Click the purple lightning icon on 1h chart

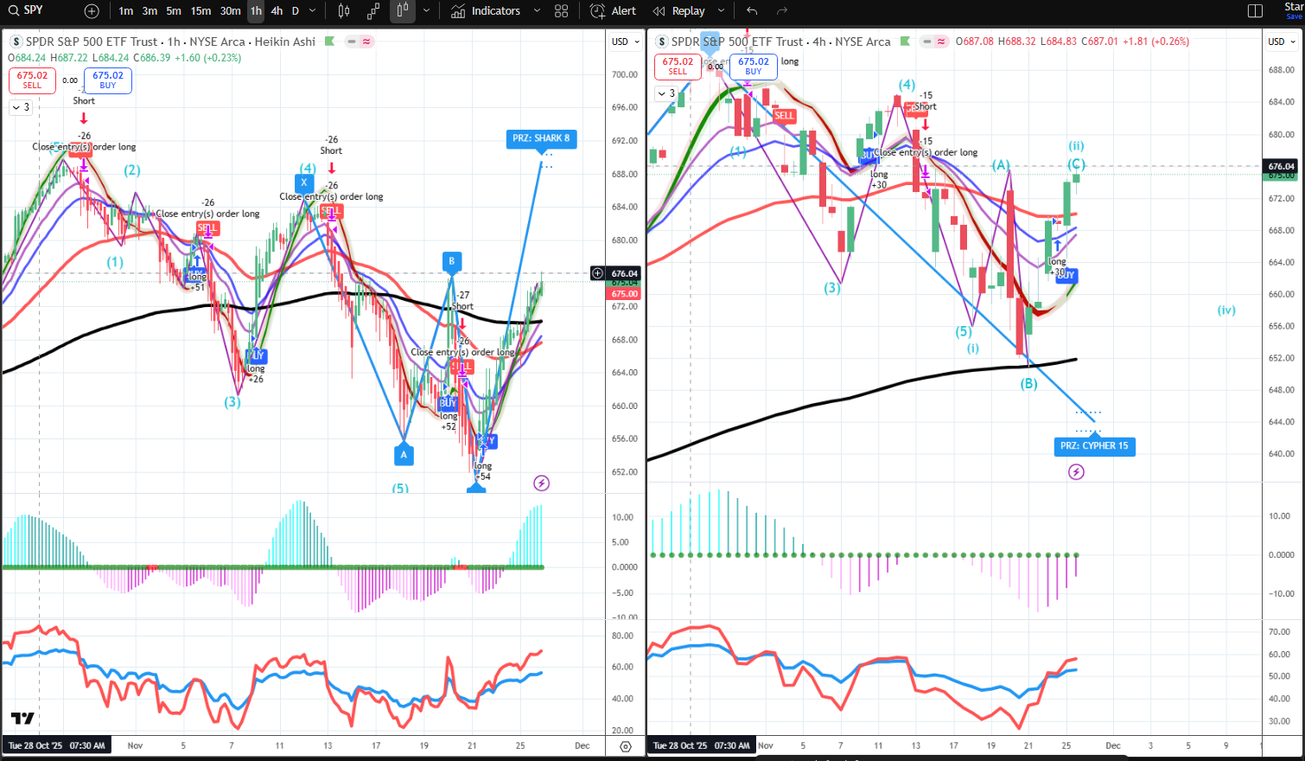point(541,483)
